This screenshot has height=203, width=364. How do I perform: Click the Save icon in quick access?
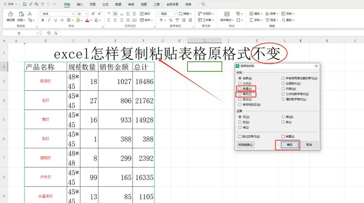pos(25,4)
